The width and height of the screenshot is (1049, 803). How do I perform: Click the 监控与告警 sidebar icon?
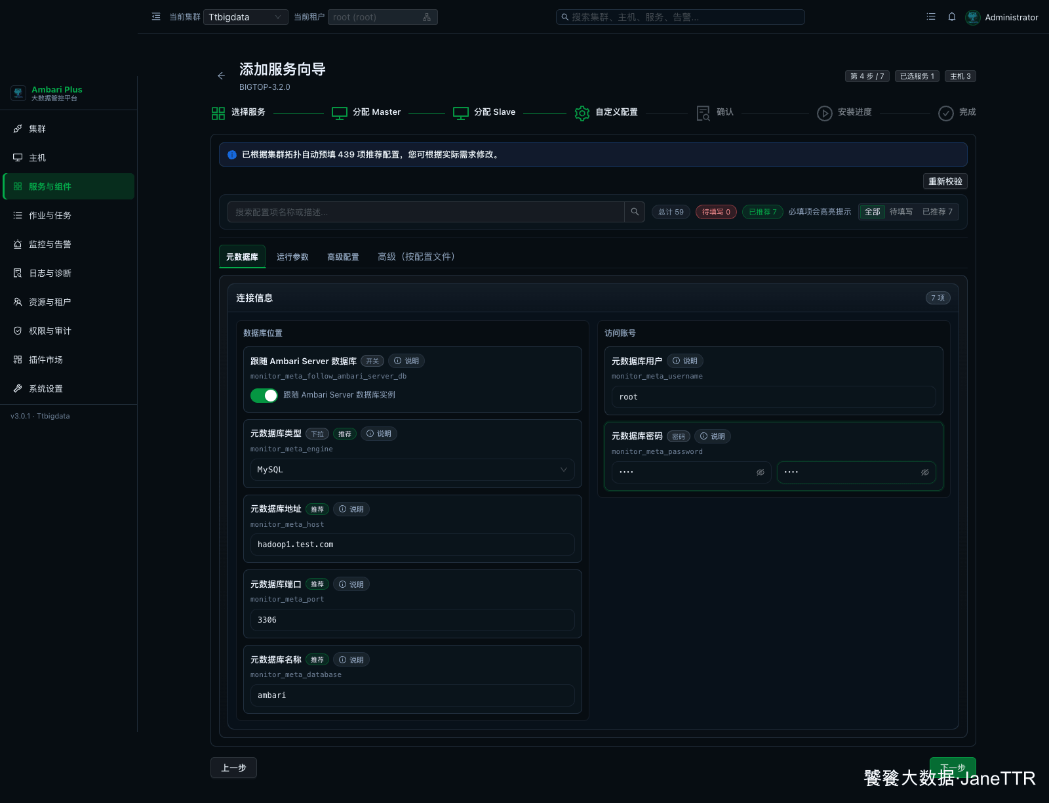click(18, 244)
